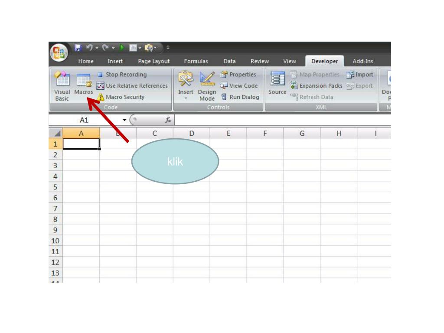Launch the Visual Basic editor
The height and width of the screenshot is (333, 444).
tap(62, 86)
